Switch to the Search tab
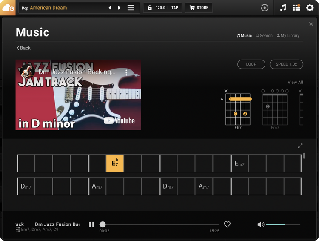 [264, 36]
